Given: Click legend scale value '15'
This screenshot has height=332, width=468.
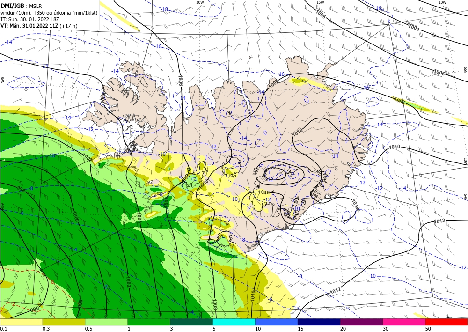Looking at the screenshot, I should click(x=300, y=329).
